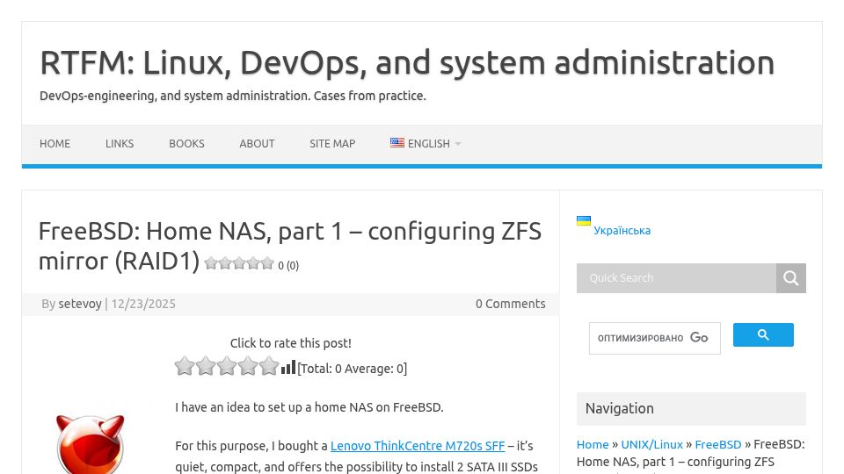This screenshot has width=844, height=474.
Task: Open the SITE MAP menu item
Action: [332, 143]
